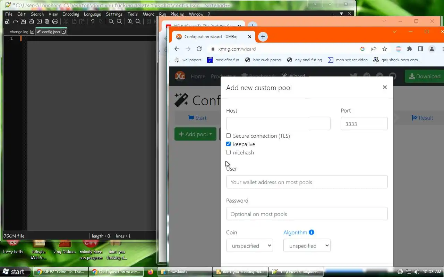Open tab search chevron in front Chrome window
The height and width of the screenshot is (277, 444).
tap(394, 32)
